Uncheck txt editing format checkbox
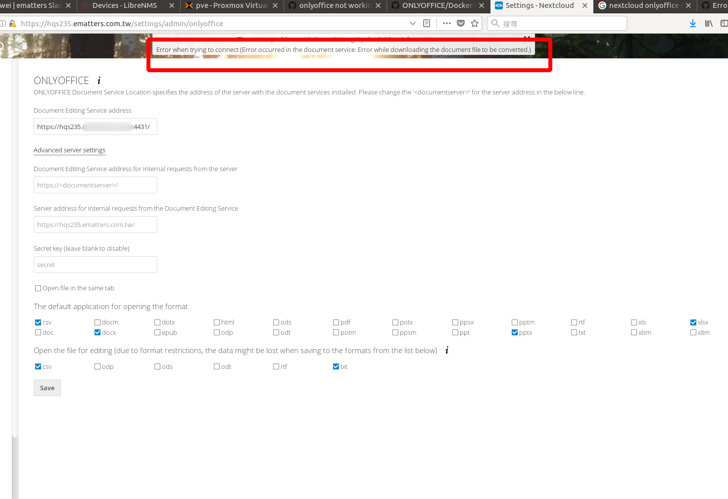Image resolution: width=728 pixels, height=499 pixels. 336,367
